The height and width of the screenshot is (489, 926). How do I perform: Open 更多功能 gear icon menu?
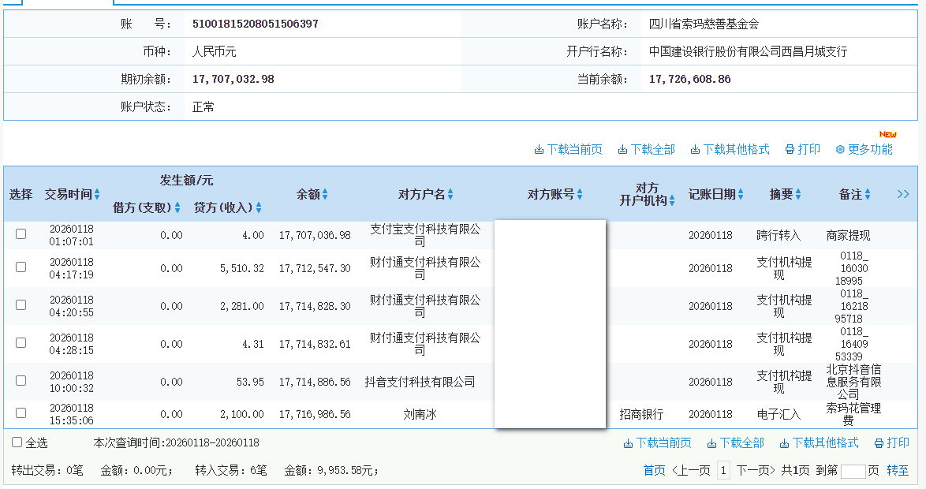tap(840, 150)
